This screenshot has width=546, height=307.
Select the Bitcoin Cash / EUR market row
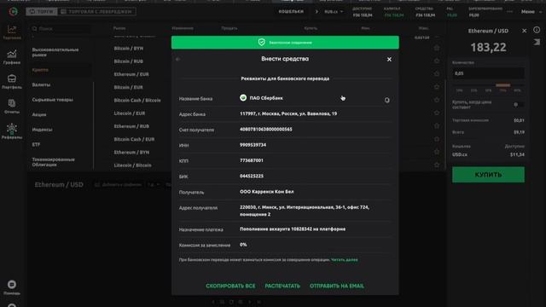(134, 139)
